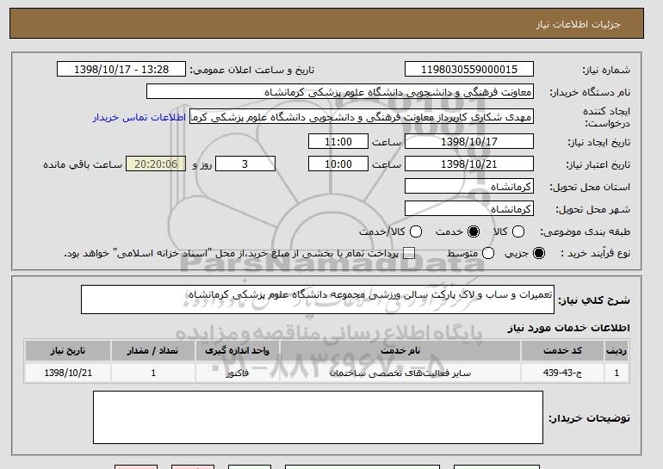663x469 pixels.
Task: Click table cell date 1398/10/21
Action: (x=68, y=373)
